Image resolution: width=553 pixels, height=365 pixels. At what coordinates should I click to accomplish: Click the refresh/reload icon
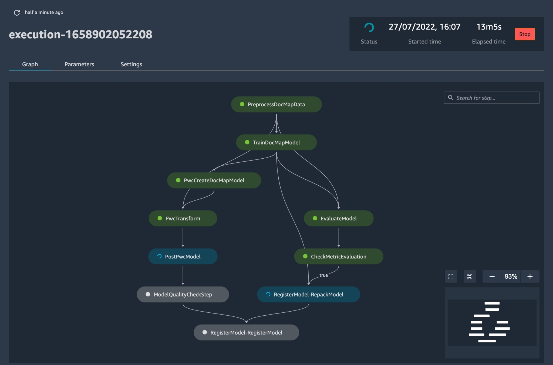(16, 12)
